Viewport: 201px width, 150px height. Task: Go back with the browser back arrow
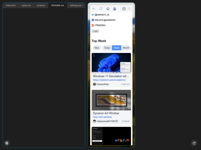(x=94, y=9)
